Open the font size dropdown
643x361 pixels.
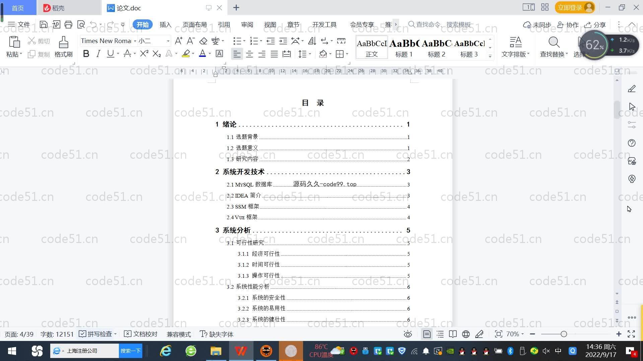168,41
